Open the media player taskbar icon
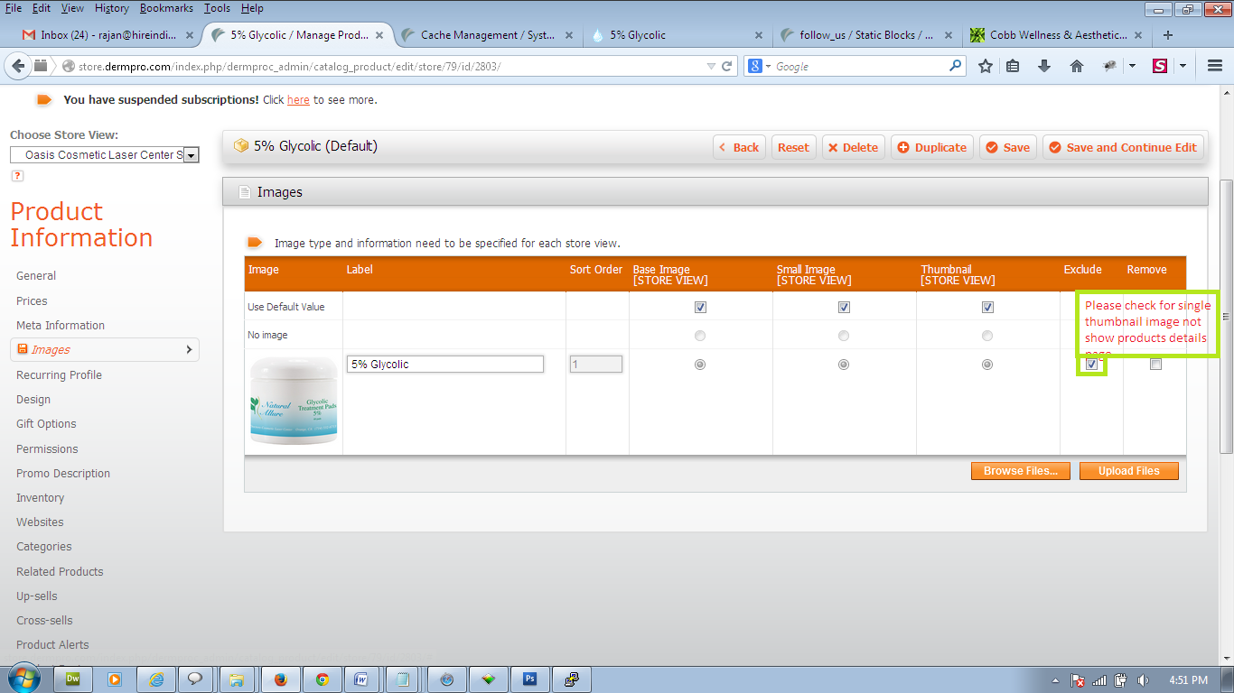Screen dimensions: 1234x693 point(115,679)
